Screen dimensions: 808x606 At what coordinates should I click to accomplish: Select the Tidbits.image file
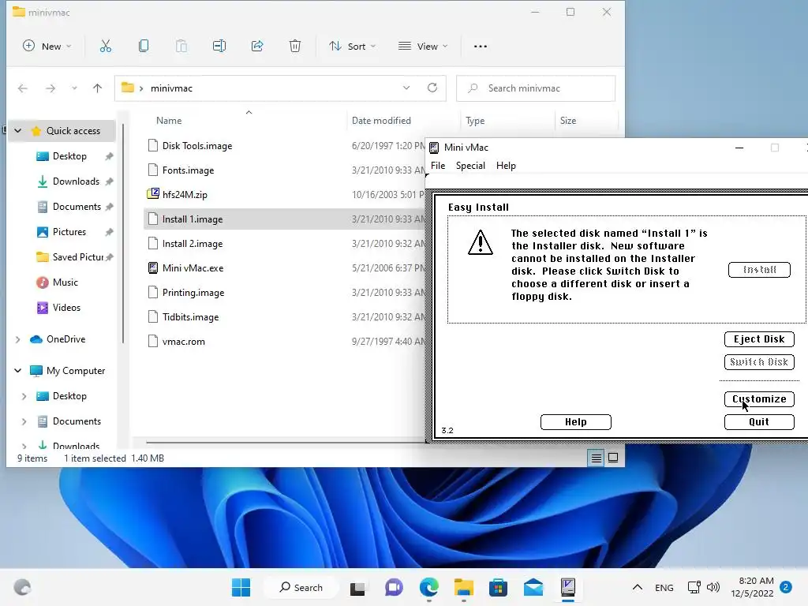pyautogui.click(x=190, y=317)
